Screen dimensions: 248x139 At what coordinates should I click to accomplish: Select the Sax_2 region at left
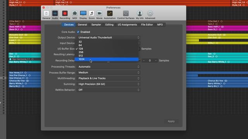point(25,56)
